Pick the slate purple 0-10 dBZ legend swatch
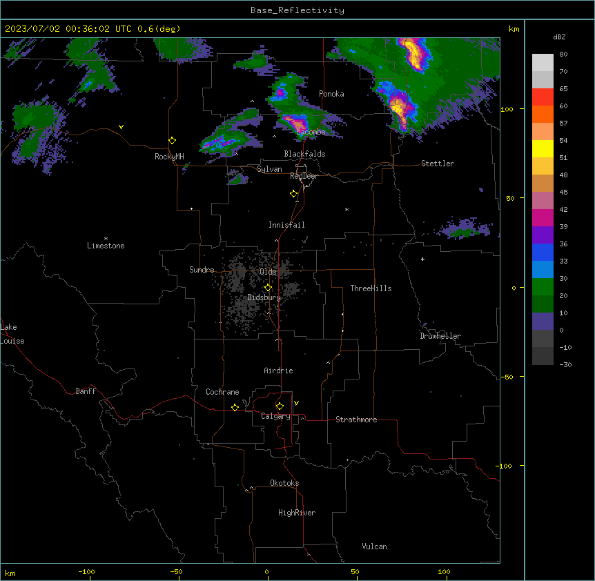The image size is (595, 581). pyautogui.click(x=543, y=322)
